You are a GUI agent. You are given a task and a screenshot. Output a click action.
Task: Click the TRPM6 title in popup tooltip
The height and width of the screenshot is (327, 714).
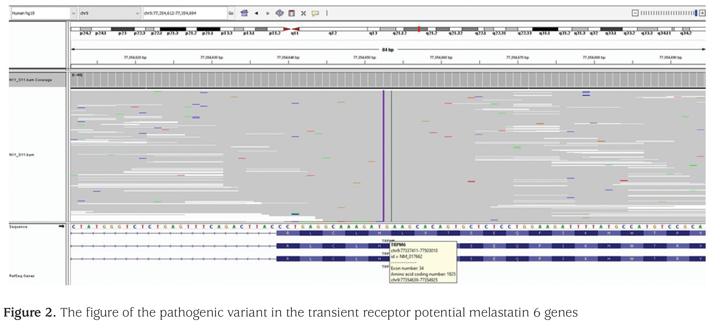[398, 245]
